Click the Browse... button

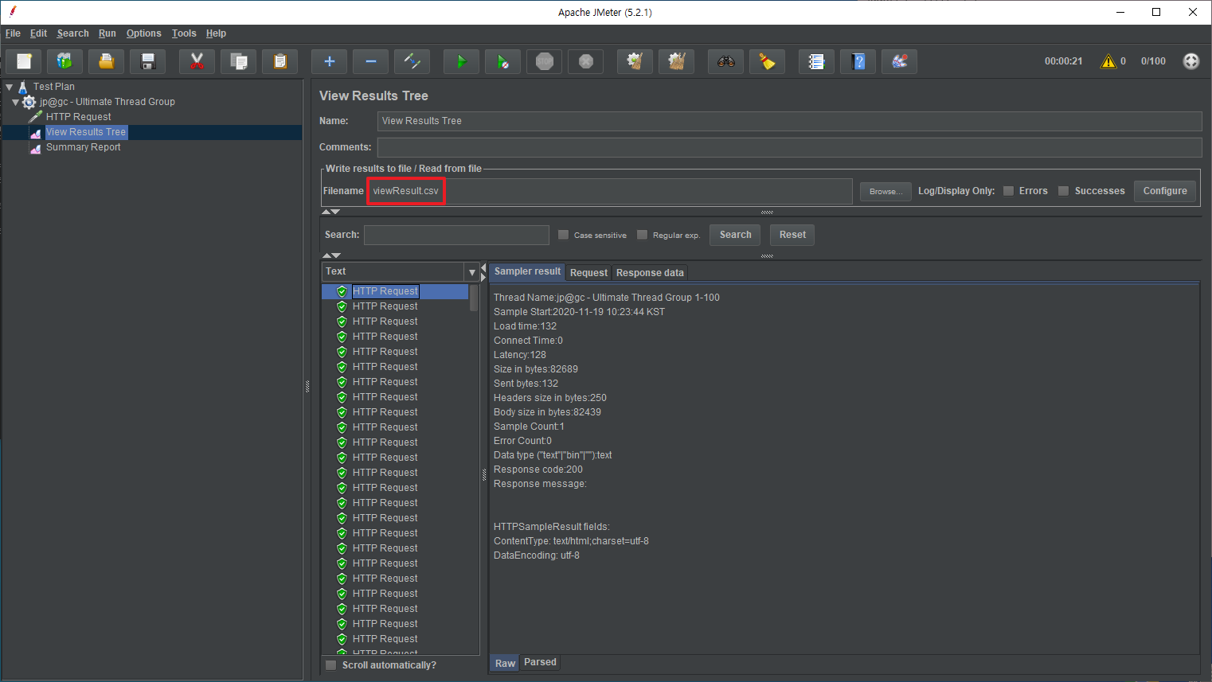(x=886, y=191)
